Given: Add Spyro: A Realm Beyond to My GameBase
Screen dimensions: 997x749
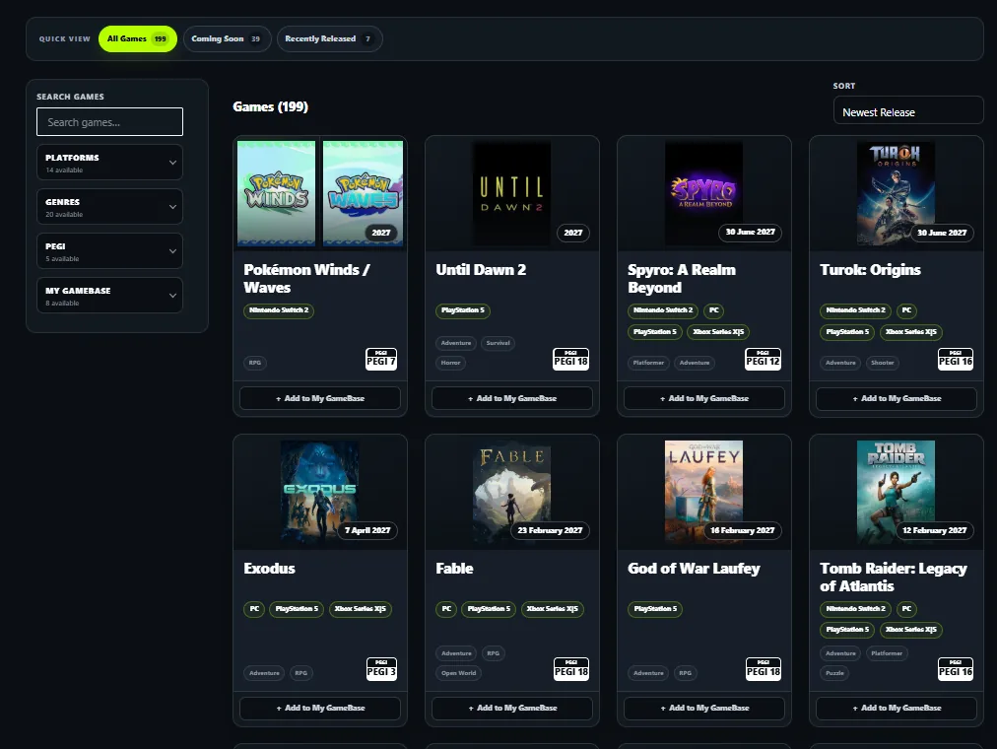Looking at the screenshot, I should [x=703, y=398].
